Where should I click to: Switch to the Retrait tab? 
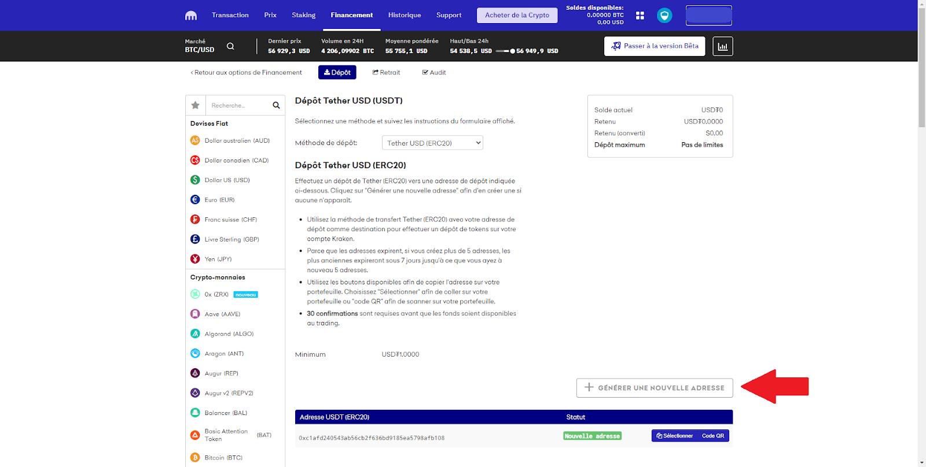(386, 72)
